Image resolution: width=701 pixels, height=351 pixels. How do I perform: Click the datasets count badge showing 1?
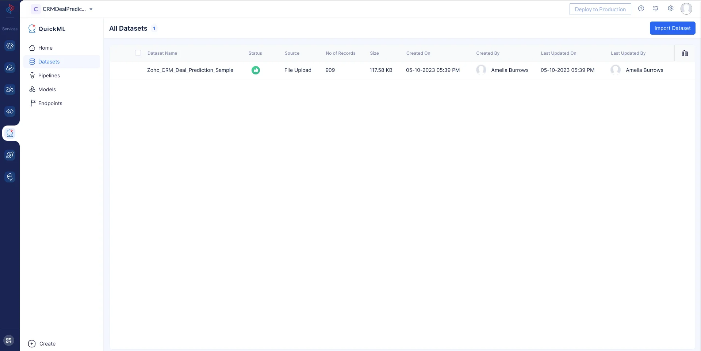[154, 28]
